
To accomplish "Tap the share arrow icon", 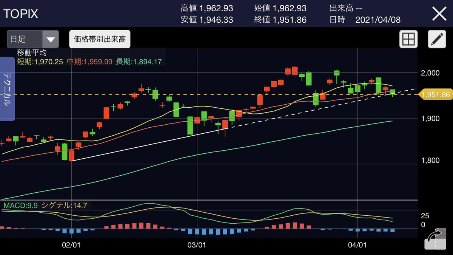I will click(x=435, y=238).
